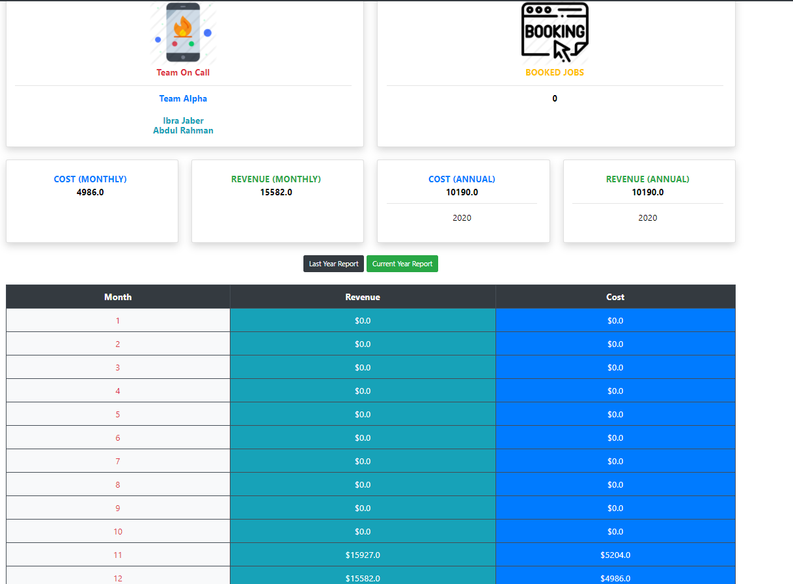This screenshot has height=584, width=793.
Task: Open the Last Year Report
Action: (333, 264)
